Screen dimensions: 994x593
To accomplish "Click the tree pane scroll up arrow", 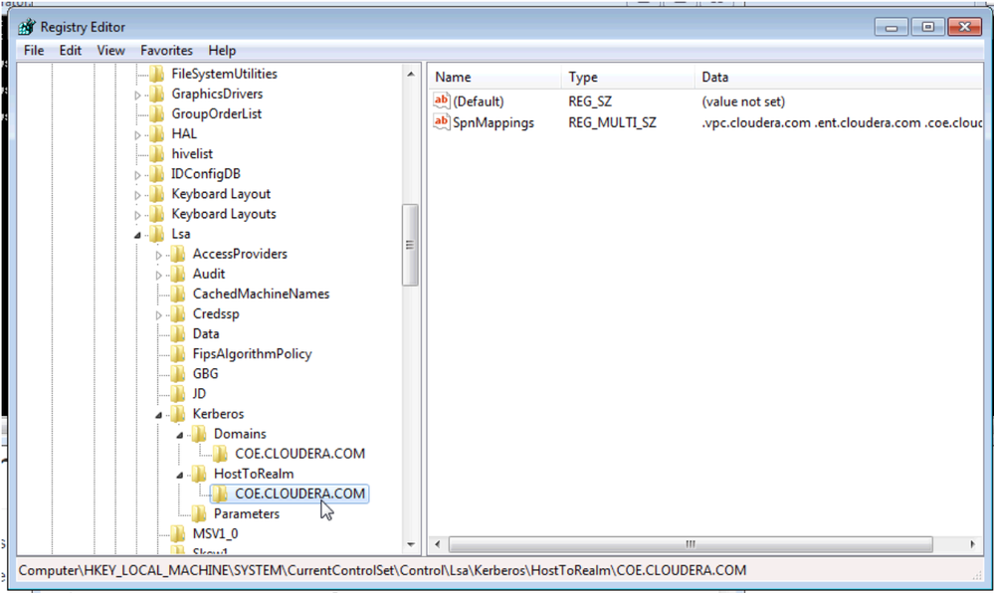I will point(411,75).
